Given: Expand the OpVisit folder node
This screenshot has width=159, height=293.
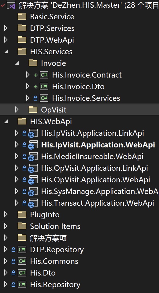Looking at the screenshot, I should [x=17, y=109].
